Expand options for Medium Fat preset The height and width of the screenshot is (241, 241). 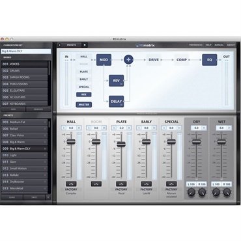click(45, 122)
